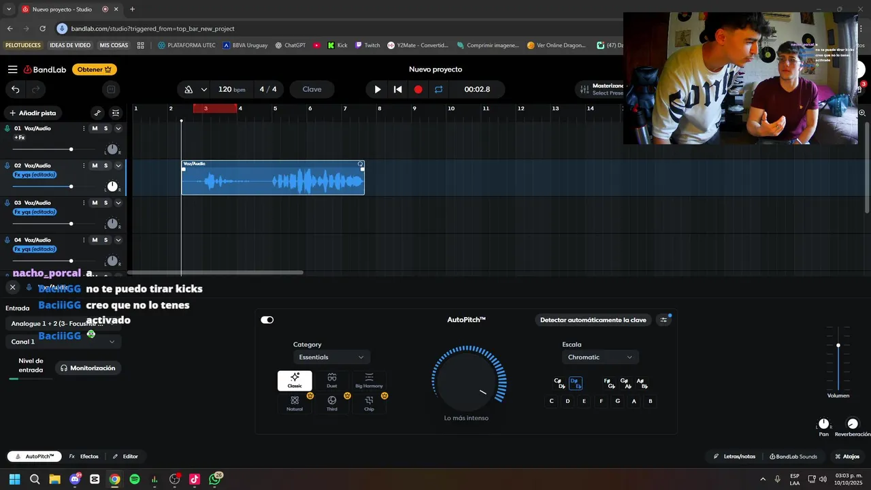Select the Duet AutoPitch preset
This screenshot has height=490, width=871.
point(332,381)
